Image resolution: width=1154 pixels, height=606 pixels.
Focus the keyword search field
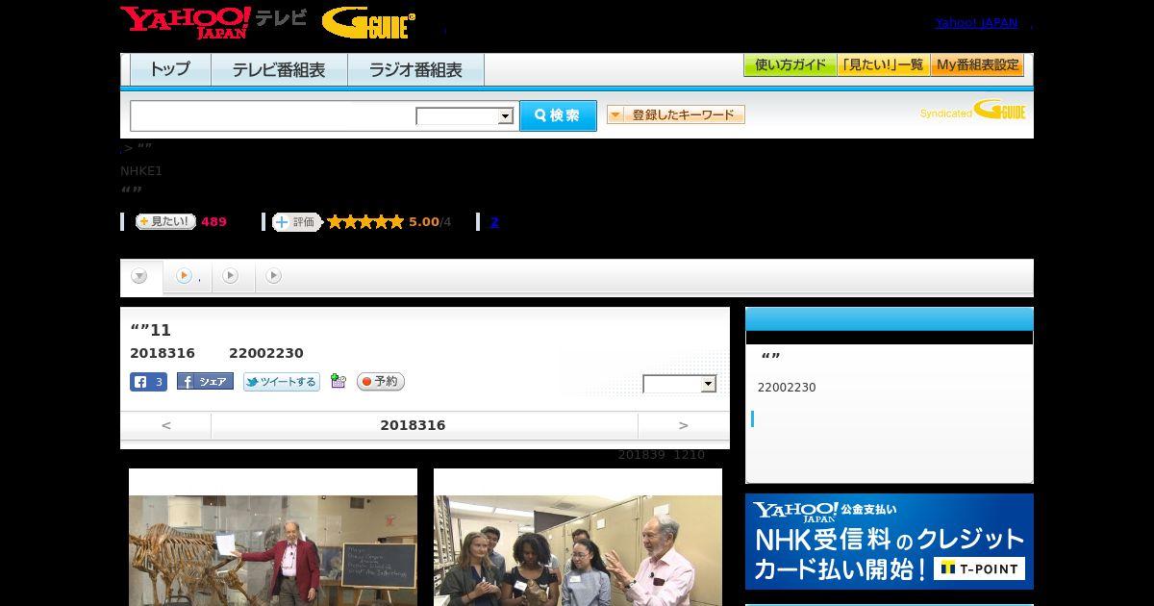tap(273, 115)
